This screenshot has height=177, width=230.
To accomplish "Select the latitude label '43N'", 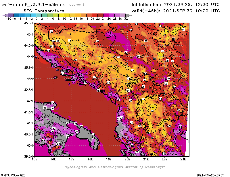I will pos(30,79).
